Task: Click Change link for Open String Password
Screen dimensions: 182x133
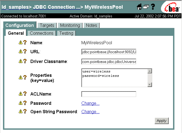Action: [x=90, y=112]
